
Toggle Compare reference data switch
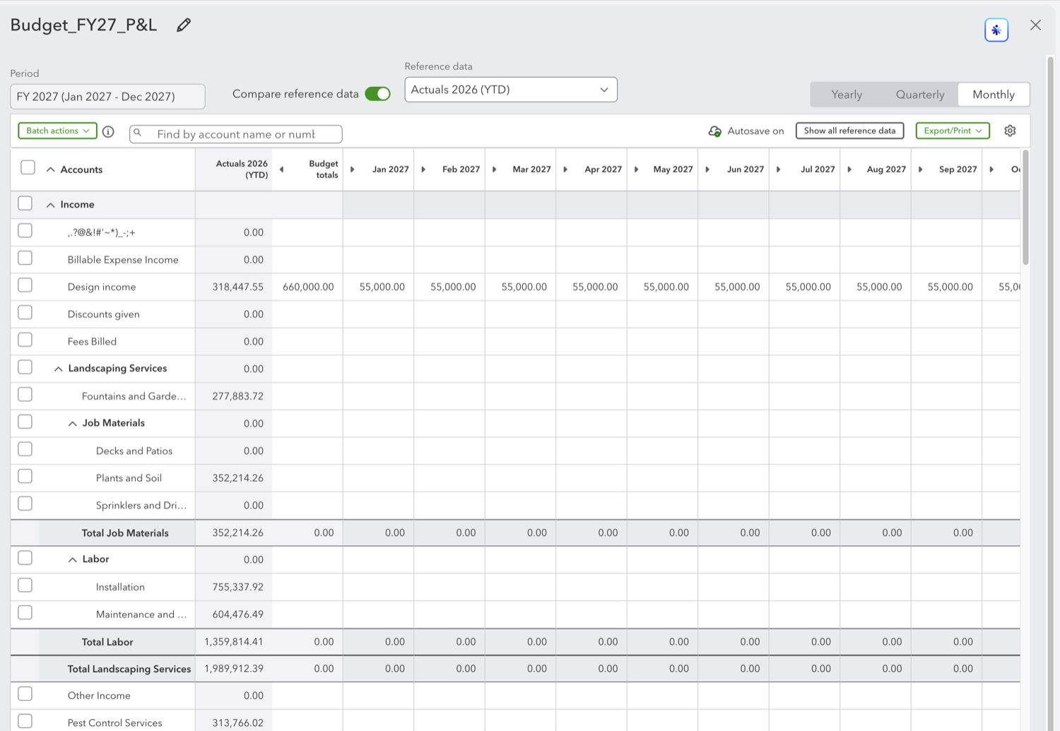377,94
